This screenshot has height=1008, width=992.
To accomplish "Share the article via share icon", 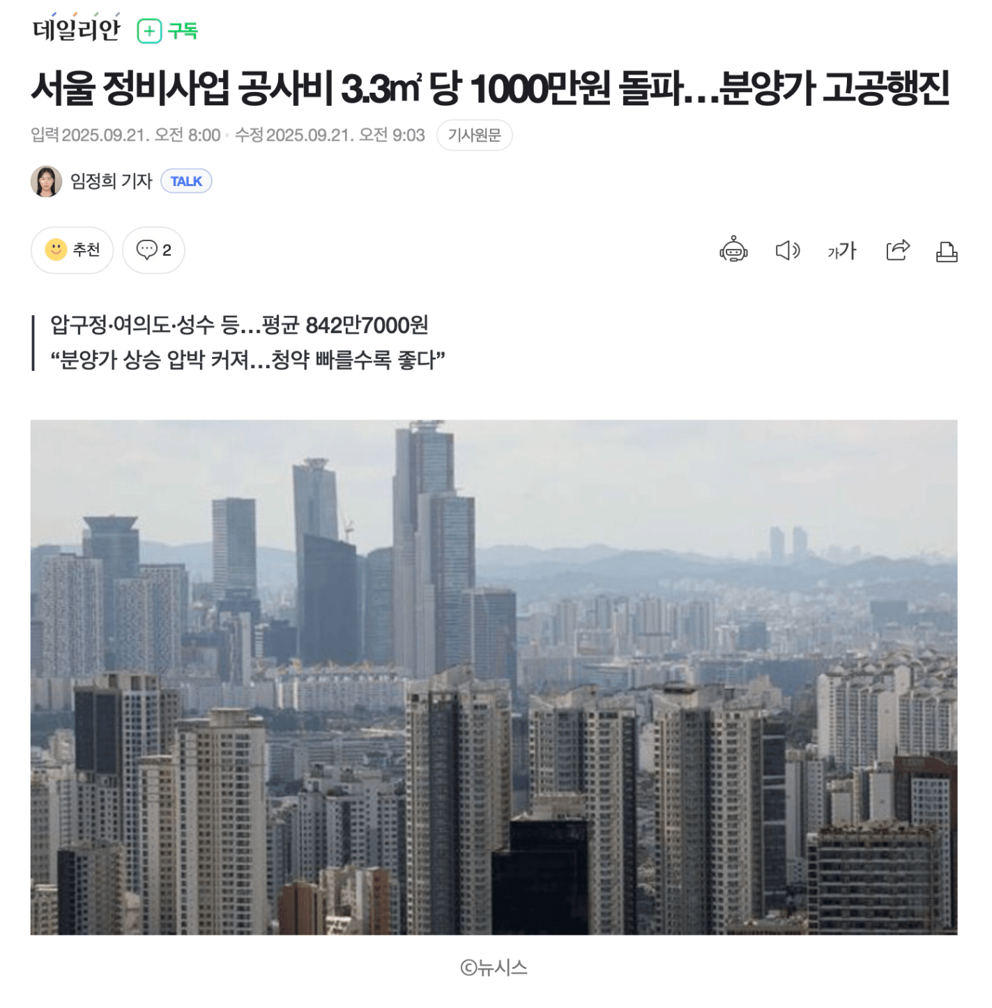I will 898,250.
